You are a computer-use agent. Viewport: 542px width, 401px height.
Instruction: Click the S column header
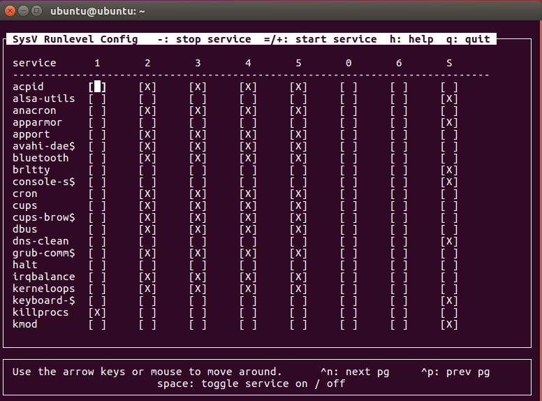pyautogui.click(x=449, y=64)
